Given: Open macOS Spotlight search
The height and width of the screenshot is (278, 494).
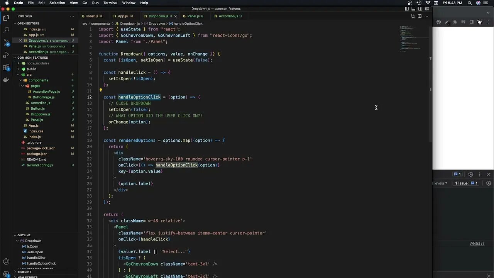Looking at the screenshot, I should 470,3.
